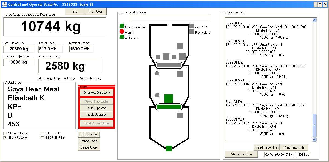The height and width of the screenshot is (162, 329).
Task: Click the Nominal Speed 1500.0 t/h field
Action: tap(81, 49)
